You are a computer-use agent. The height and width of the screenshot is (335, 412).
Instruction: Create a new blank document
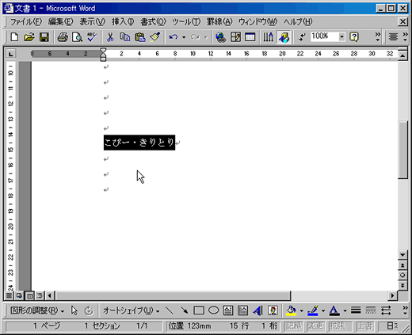point(14,37)
